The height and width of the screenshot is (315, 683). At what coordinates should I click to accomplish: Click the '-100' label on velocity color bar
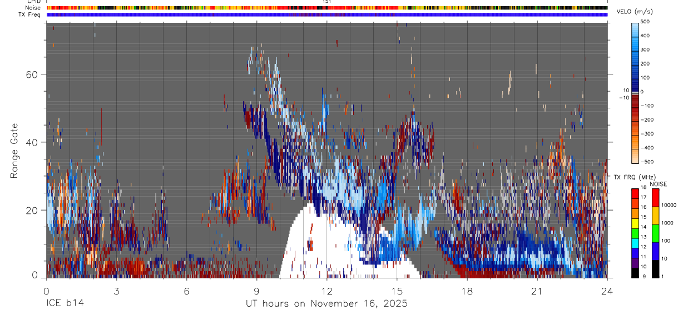[647, 106]
